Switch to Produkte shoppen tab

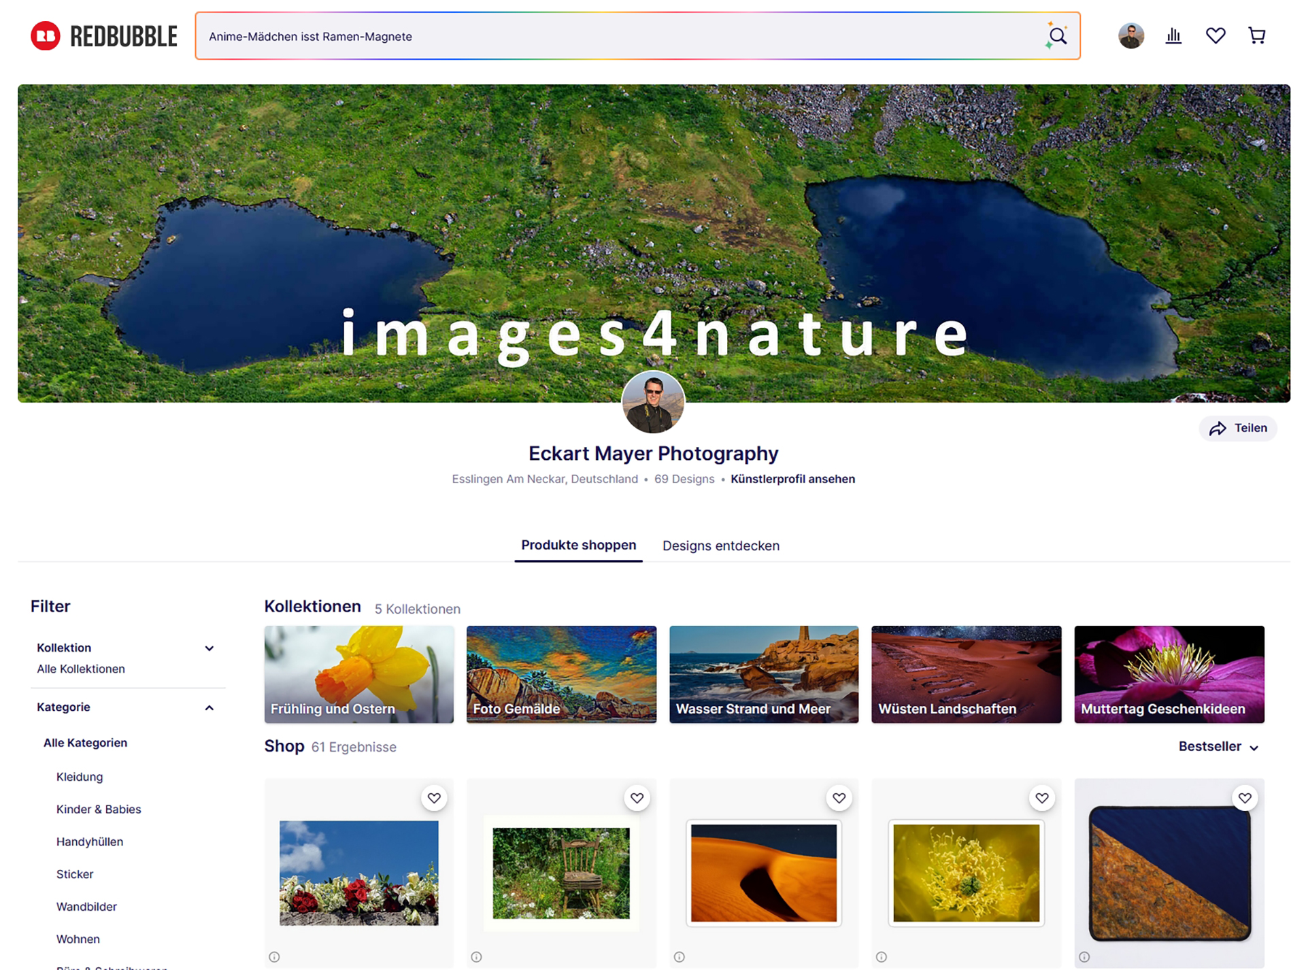coord(578,546)
